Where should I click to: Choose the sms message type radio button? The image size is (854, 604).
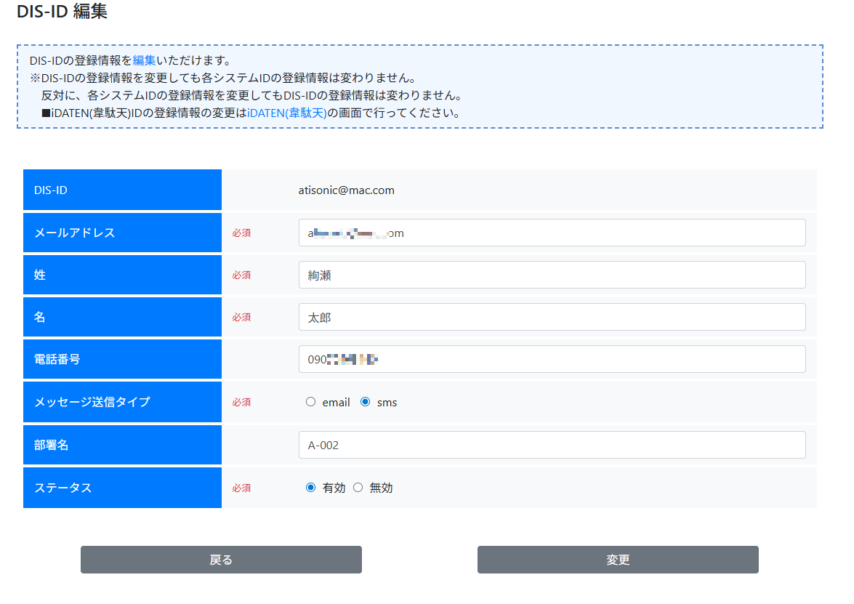(x=366, y=402)
